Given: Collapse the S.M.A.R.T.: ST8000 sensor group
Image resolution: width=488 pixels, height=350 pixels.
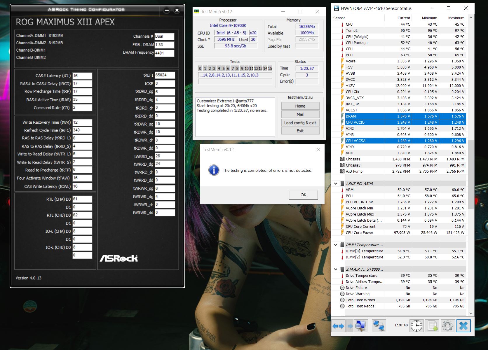Looking at the screenshot, I should 336,269.
